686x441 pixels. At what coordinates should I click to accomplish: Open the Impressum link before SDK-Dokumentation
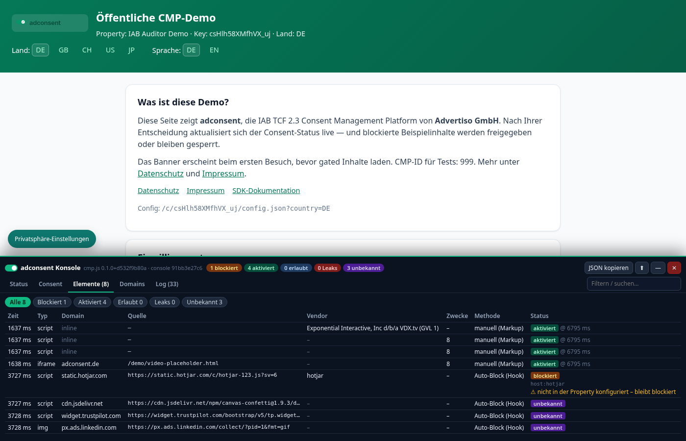(206, 191)
